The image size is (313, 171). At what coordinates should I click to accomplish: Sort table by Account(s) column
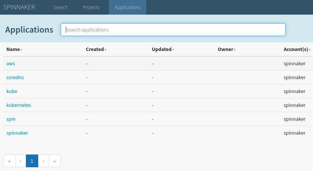tap(297, 49)
